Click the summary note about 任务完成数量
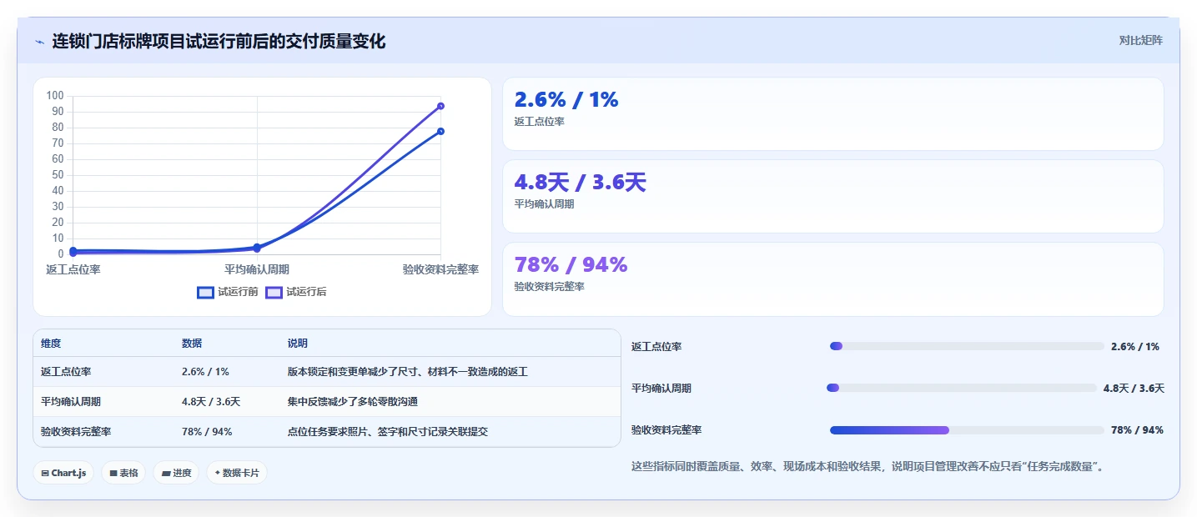Screen dimensions: 1197x517 click(869, 467)
